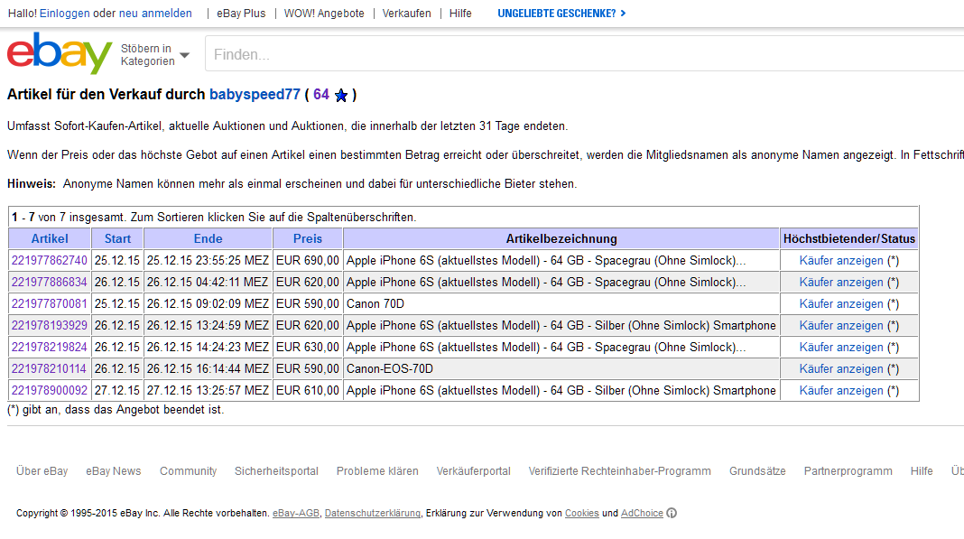Open Probleme klären footer link
This screenshot has height=539, width=964.
point(377,471)
